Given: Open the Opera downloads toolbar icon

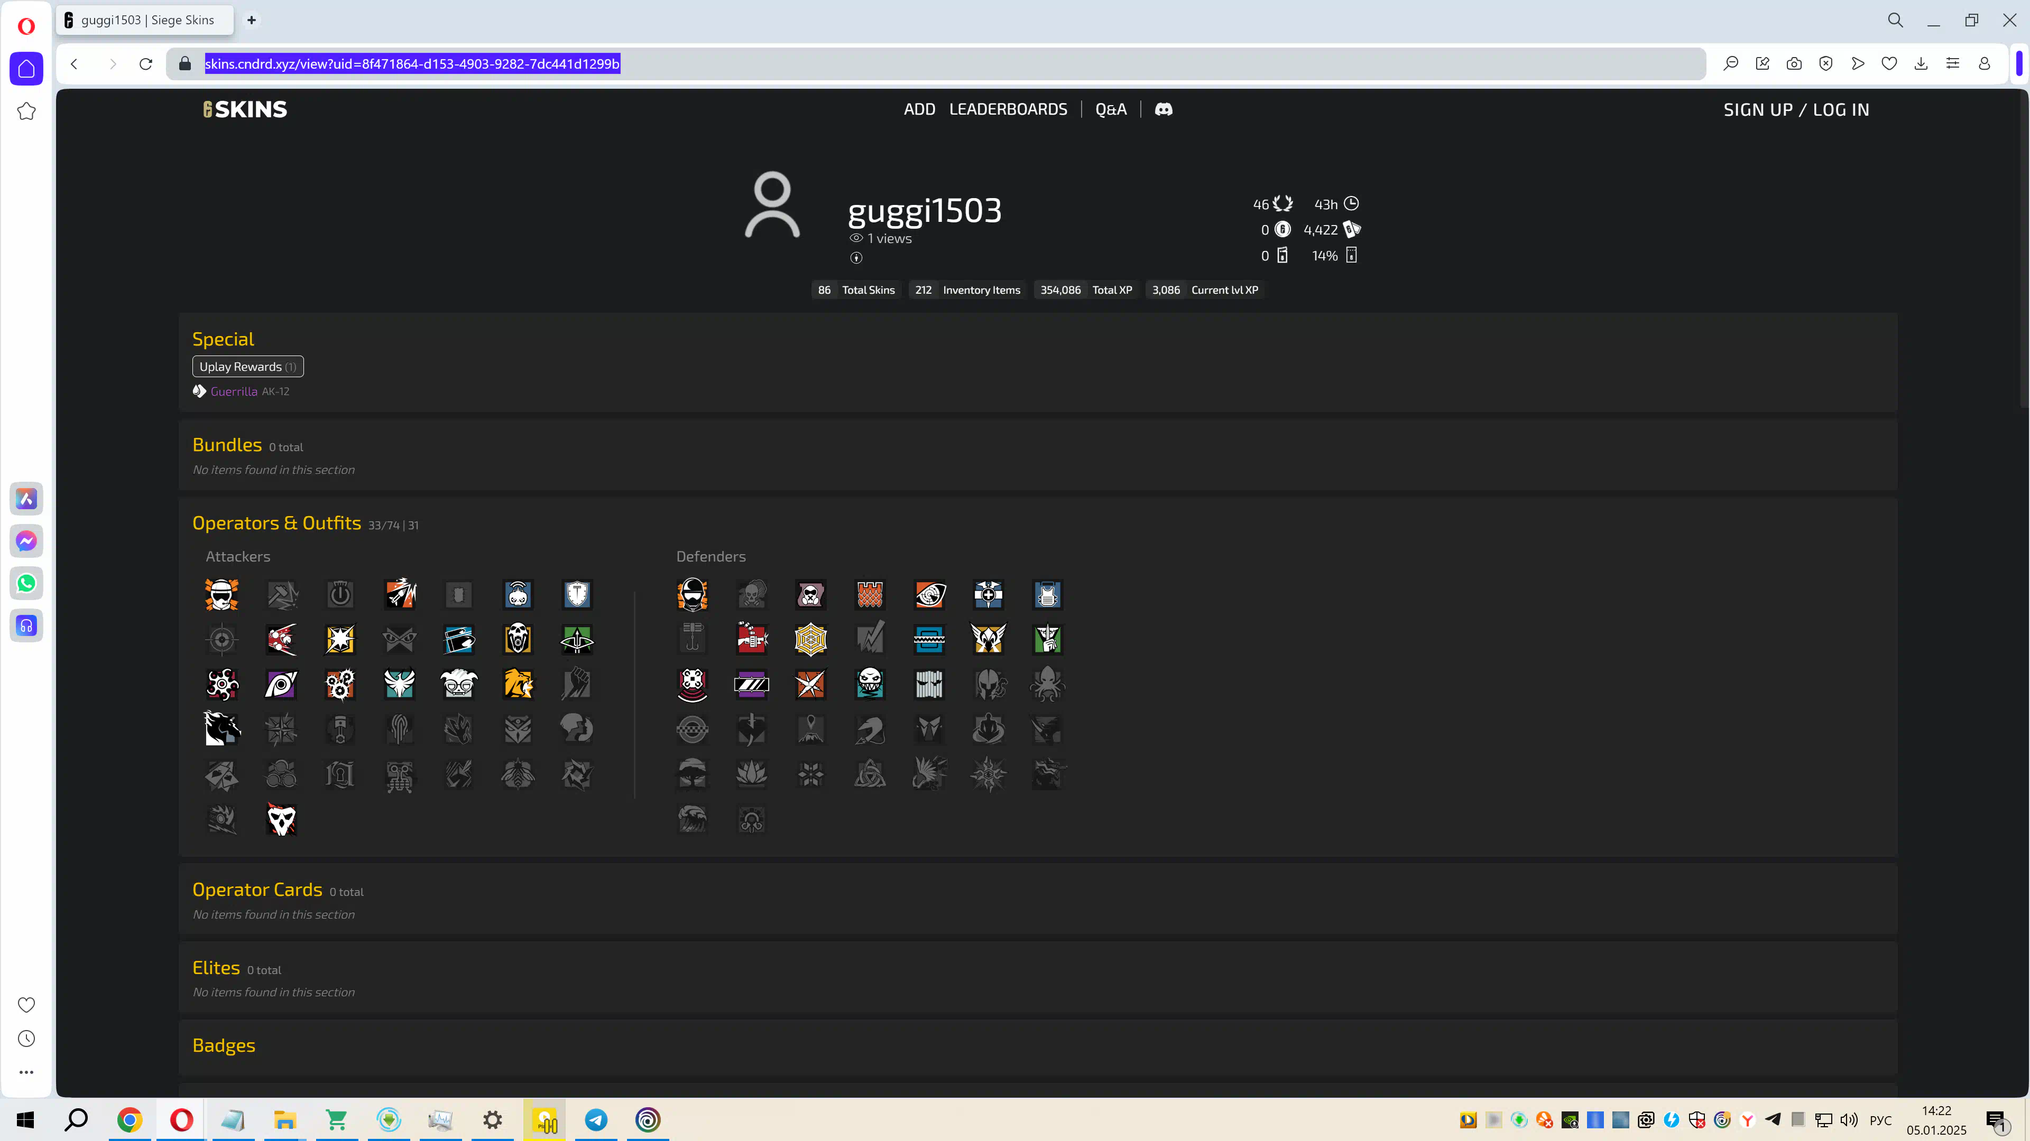Looking at the screenshot, I should pyautogui.click(x=1921, y=64).
